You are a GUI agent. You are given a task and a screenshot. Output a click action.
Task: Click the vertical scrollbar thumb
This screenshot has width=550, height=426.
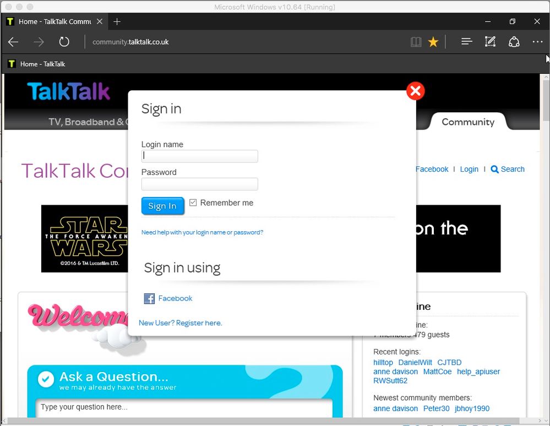(546, 101)
